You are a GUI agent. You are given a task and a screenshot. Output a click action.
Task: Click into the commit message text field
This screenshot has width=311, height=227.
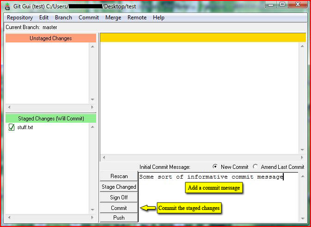(218, 197)
